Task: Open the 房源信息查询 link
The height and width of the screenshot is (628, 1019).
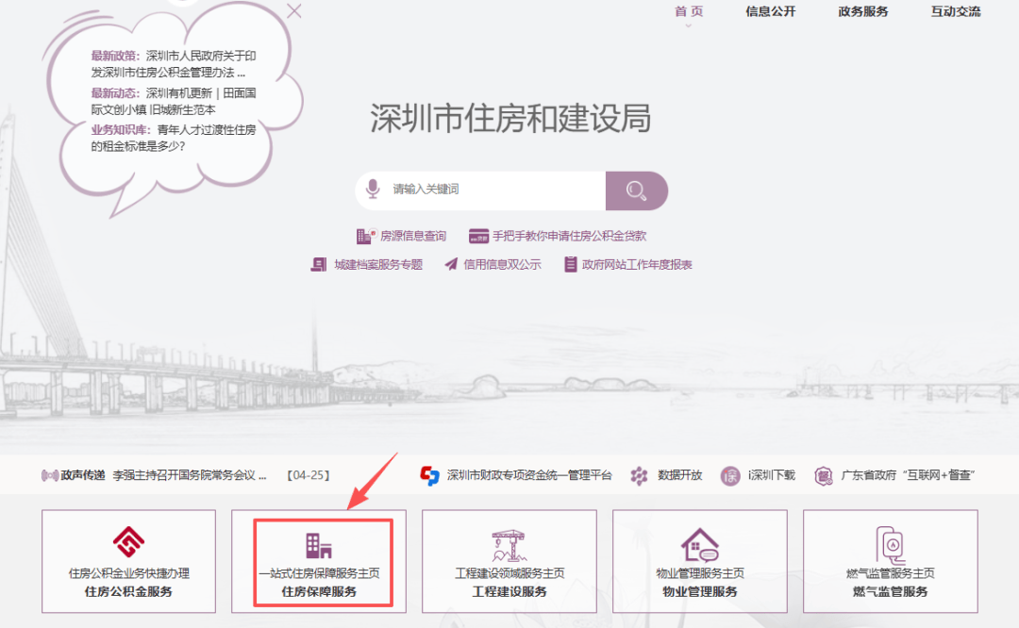Action: (413, 236)
